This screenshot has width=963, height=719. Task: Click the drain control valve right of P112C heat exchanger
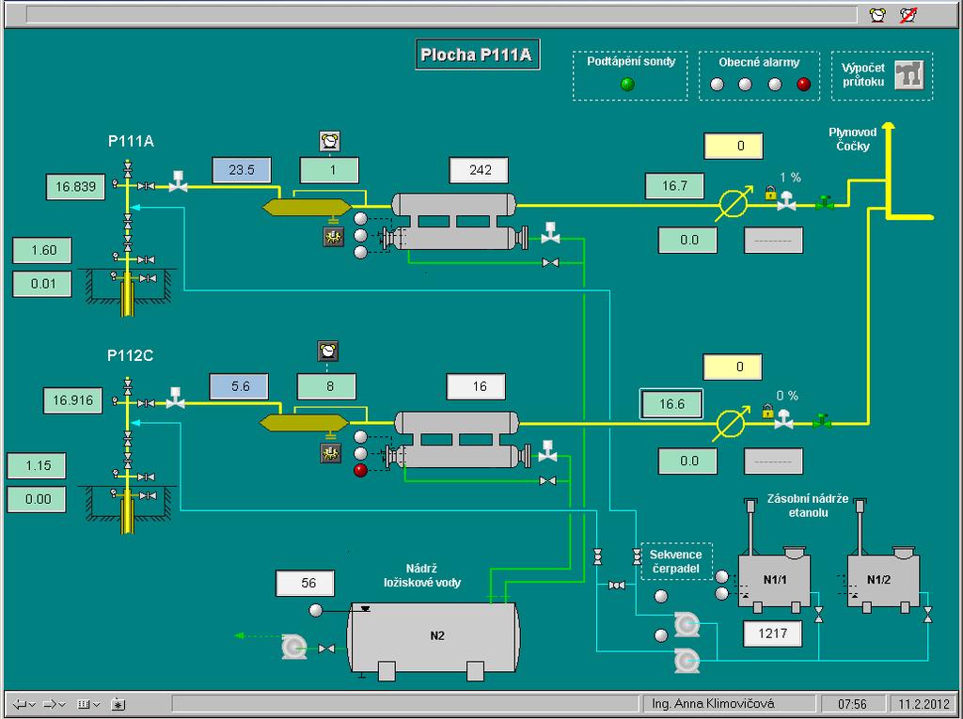pos(547,451)
